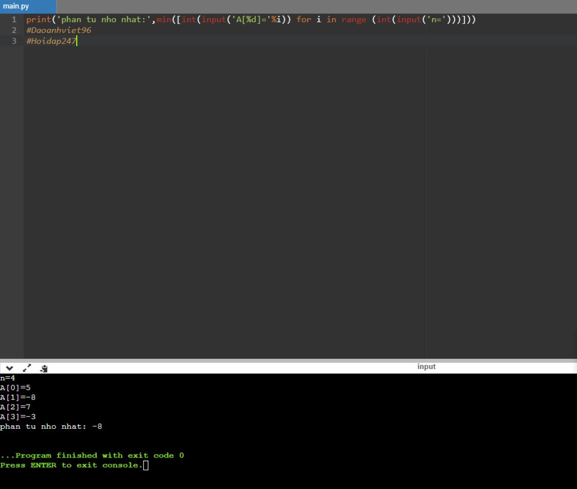The image size is (577, 489).
Task: Click the 'A[1]=-8' console line
Action: click(17, 397)
